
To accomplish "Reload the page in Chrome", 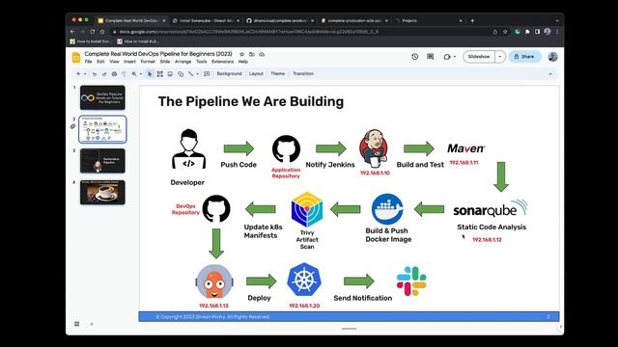I will click(x=93, y=32).
